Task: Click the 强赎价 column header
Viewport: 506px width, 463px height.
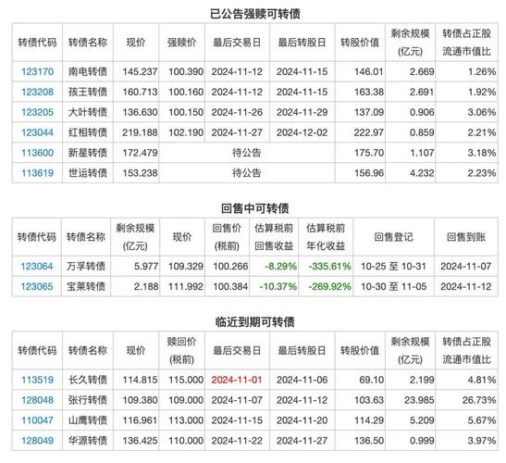Action: tap(181, 43)
